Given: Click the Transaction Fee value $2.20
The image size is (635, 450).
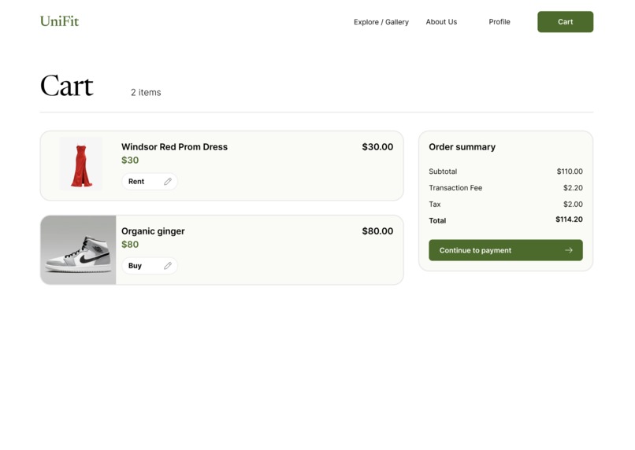Looking at the screenshot, I should click(573, 187).
